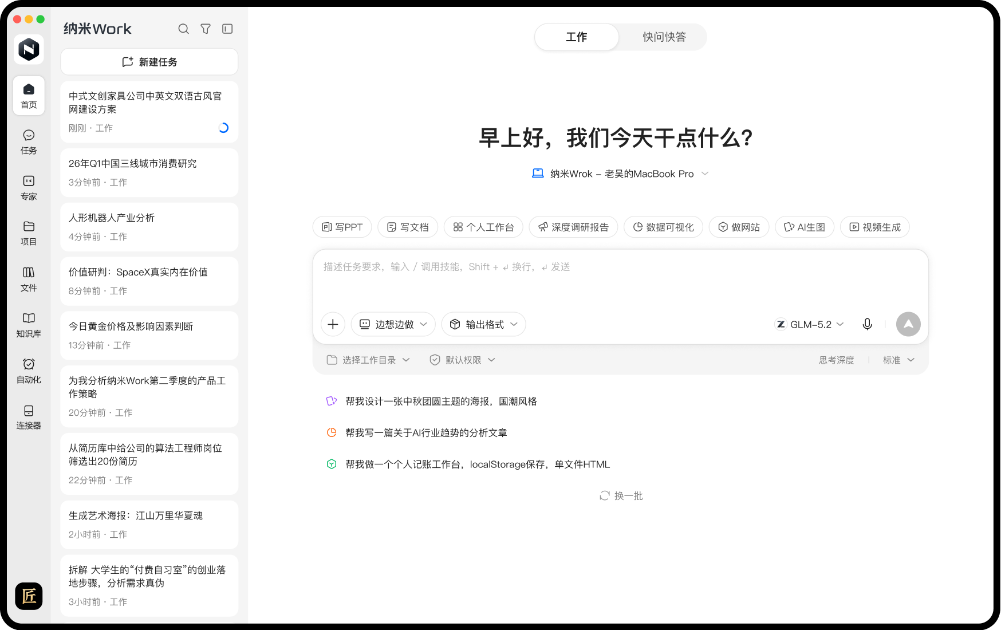This screenshot has width=1001, height=630.
Task: Start voice input with microphone icon
Action: click(867, 324)
